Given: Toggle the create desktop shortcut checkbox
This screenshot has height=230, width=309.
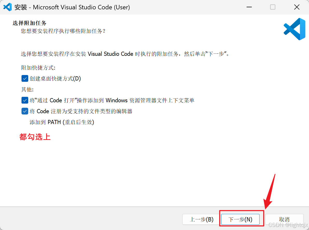Looking at the screenshot, I should point(25,78).
